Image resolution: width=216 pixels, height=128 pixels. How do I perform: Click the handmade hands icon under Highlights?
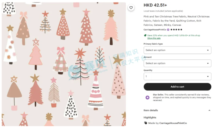click(x=145, y=123)
